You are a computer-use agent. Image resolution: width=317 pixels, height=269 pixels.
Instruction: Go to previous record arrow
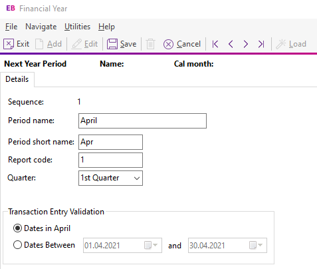(x=231, y=44)
